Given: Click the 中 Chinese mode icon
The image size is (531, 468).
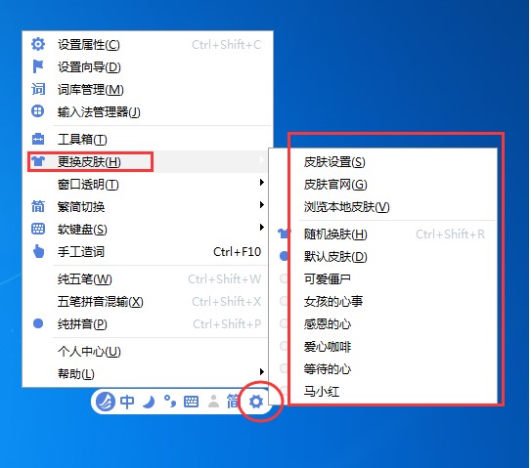Looking at the screenshot, I should [x=127, y=402].
